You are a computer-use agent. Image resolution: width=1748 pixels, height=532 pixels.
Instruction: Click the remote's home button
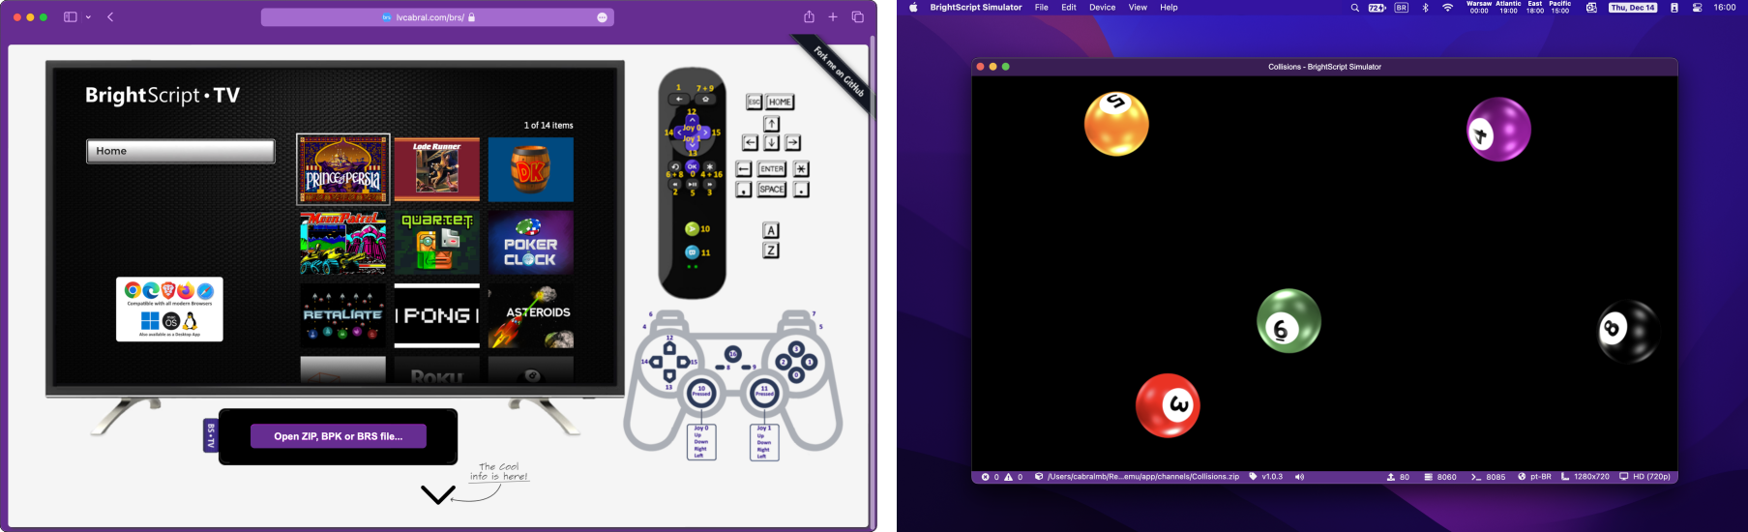click(705, 99)
